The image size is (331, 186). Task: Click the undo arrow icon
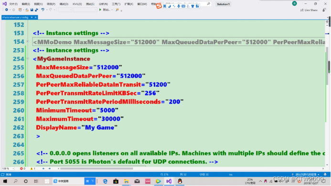[x=43, y=10]
